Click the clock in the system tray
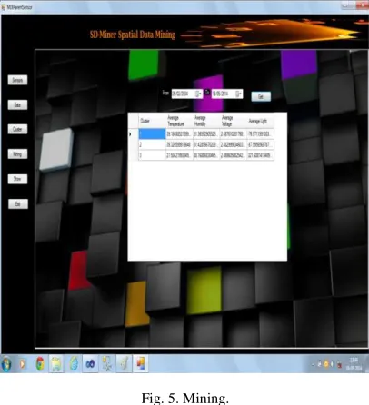 point(354,364)
